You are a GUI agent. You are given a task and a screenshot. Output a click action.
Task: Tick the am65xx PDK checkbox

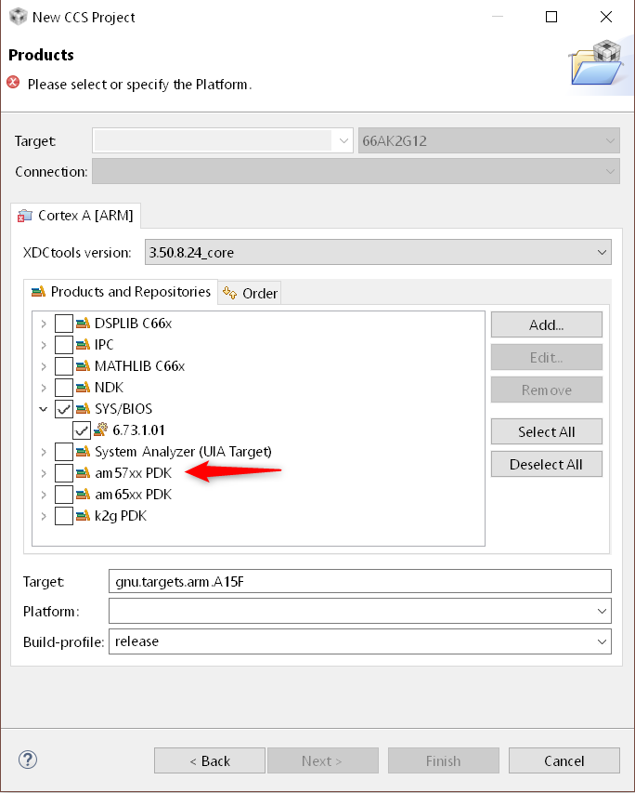point(64,494)
